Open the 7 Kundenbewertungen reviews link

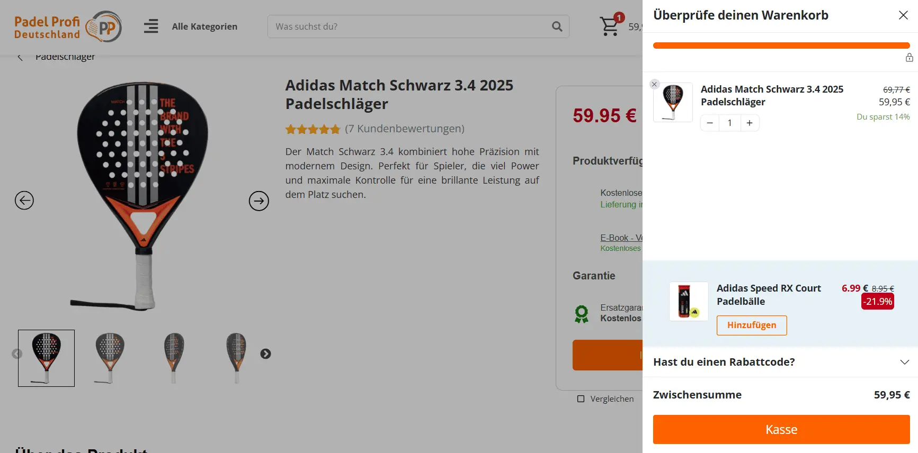[x=404, y=129]
